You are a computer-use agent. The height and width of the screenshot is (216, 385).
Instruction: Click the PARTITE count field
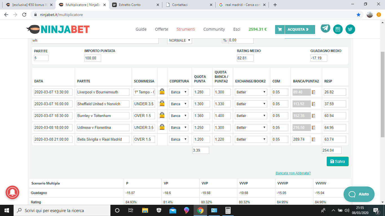pos(41,58)
